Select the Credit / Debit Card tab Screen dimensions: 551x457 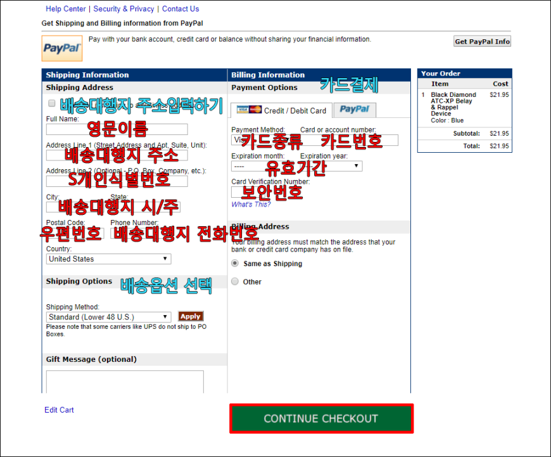(281, 110)
